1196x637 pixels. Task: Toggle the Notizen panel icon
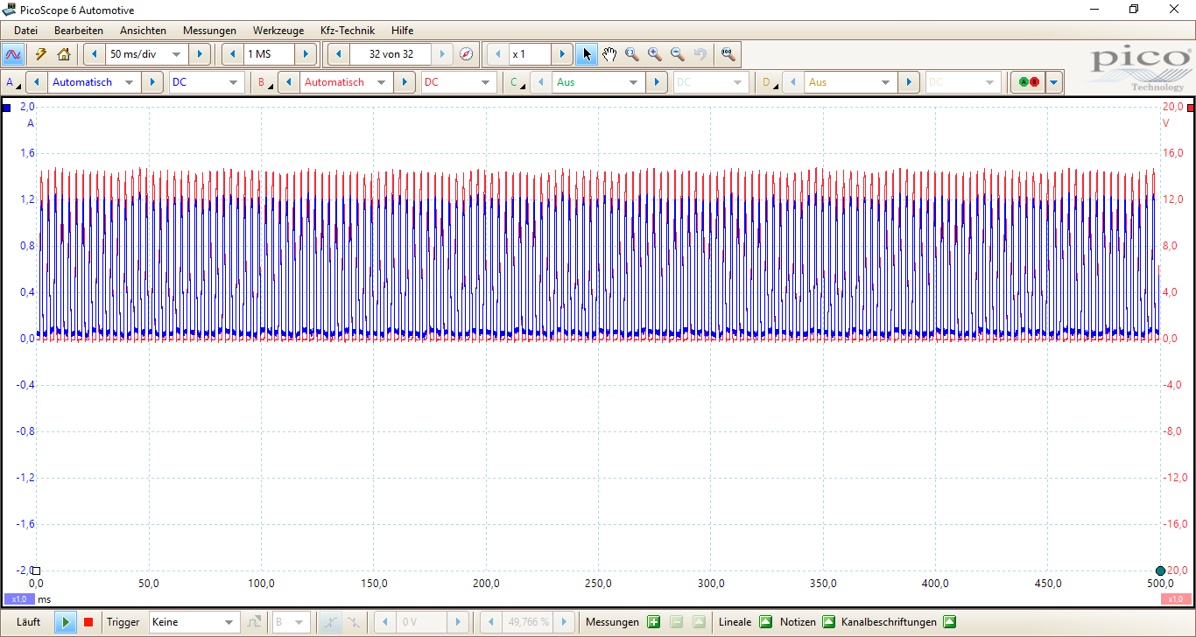(828, 622)
